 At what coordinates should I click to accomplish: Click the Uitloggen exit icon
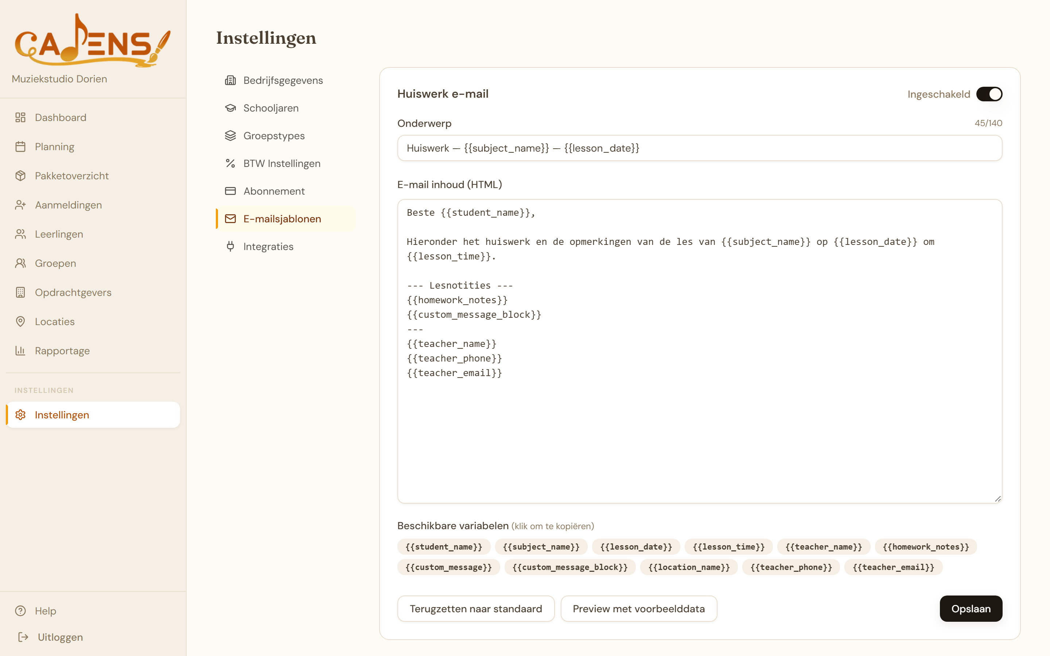[23, 637]
